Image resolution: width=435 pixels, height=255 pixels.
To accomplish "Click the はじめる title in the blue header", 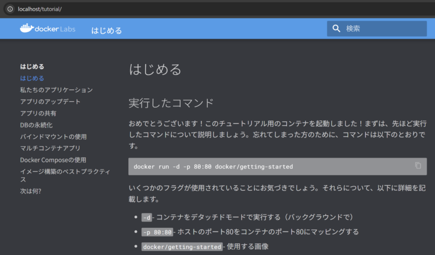I will pyautogui.click(x=107, y=30).
